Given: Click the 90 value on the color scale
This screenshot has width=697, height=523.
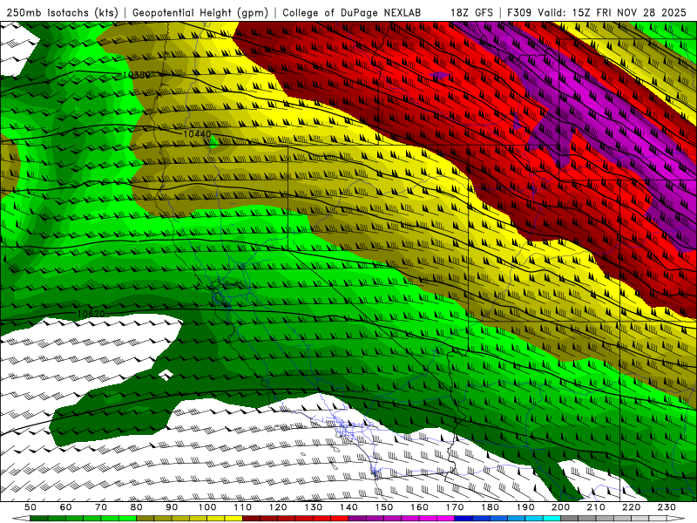Looking at the screenshot, I should tap(172, 507).
